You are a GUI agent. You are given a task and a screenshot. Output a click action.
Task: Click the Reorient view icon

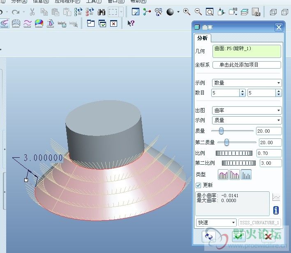pos(221,11)
